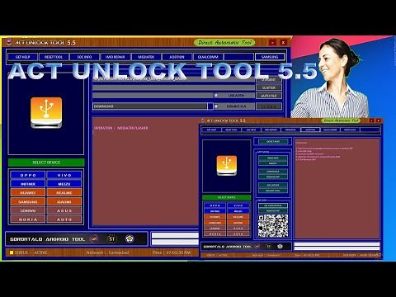This screenshot has height=297, width=396.
Task: Click STATUS : ACTIVE text in large window
Action: pos(31,252)
